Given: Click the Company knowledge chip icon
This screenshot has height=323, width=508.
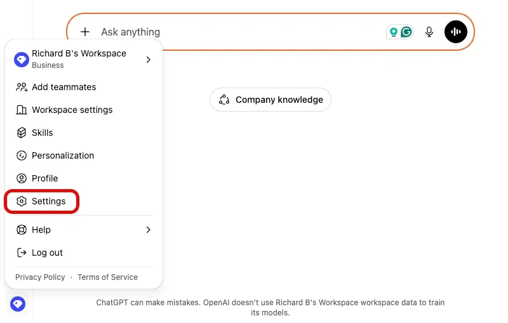Looking at the screenshot, I should pyautogui.click(x=224, y=100).
